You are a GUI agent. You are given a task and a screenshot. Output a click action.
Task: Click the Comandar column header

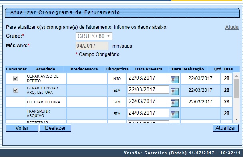pyautogui.click(x=16, y=69)
